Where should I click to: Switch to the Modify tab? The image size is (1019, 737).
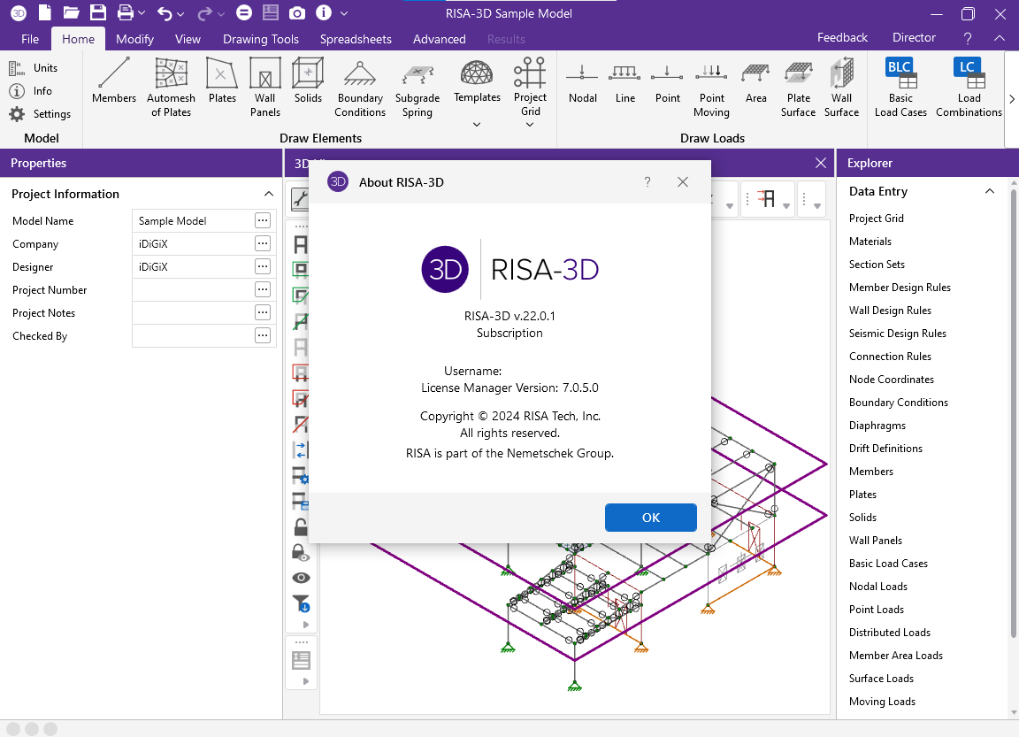(x=134, y=38)
